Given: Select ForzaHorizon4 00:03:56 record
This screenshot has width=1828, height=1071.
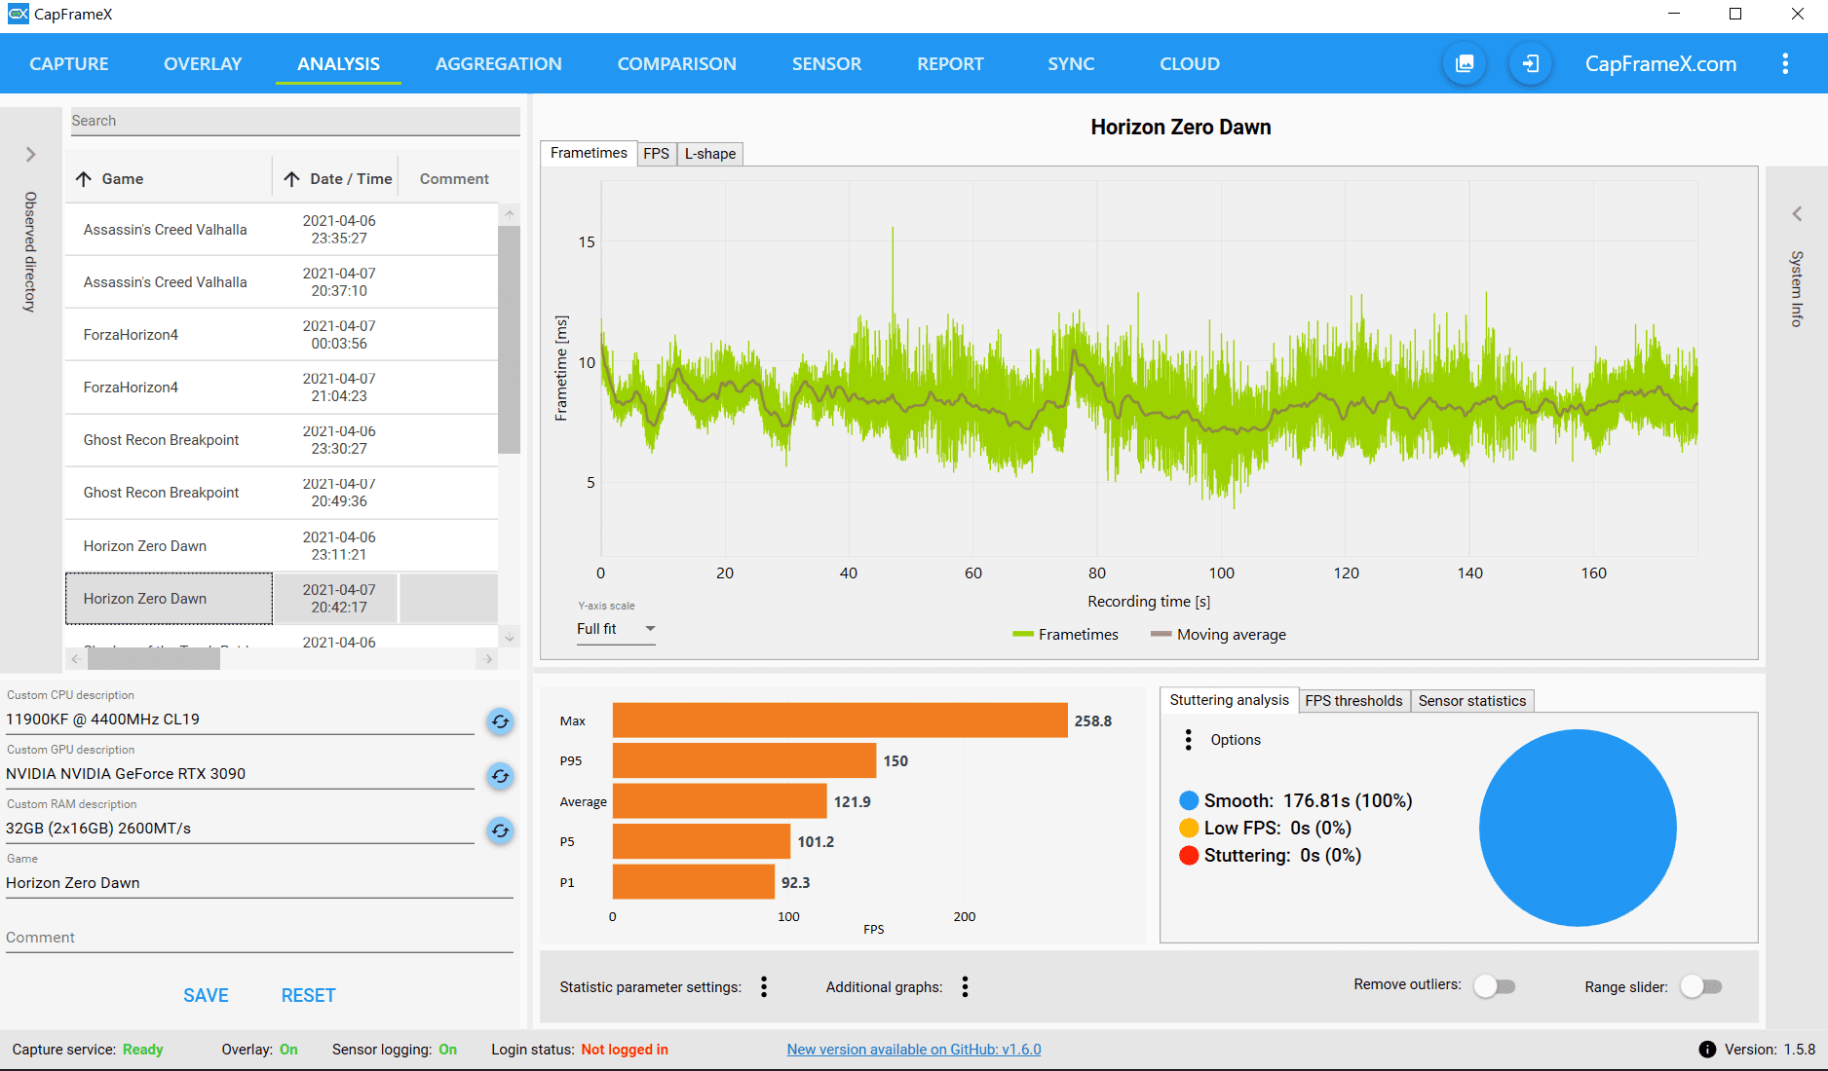Looking at the screenshot, I should click(x=282, y=335).
